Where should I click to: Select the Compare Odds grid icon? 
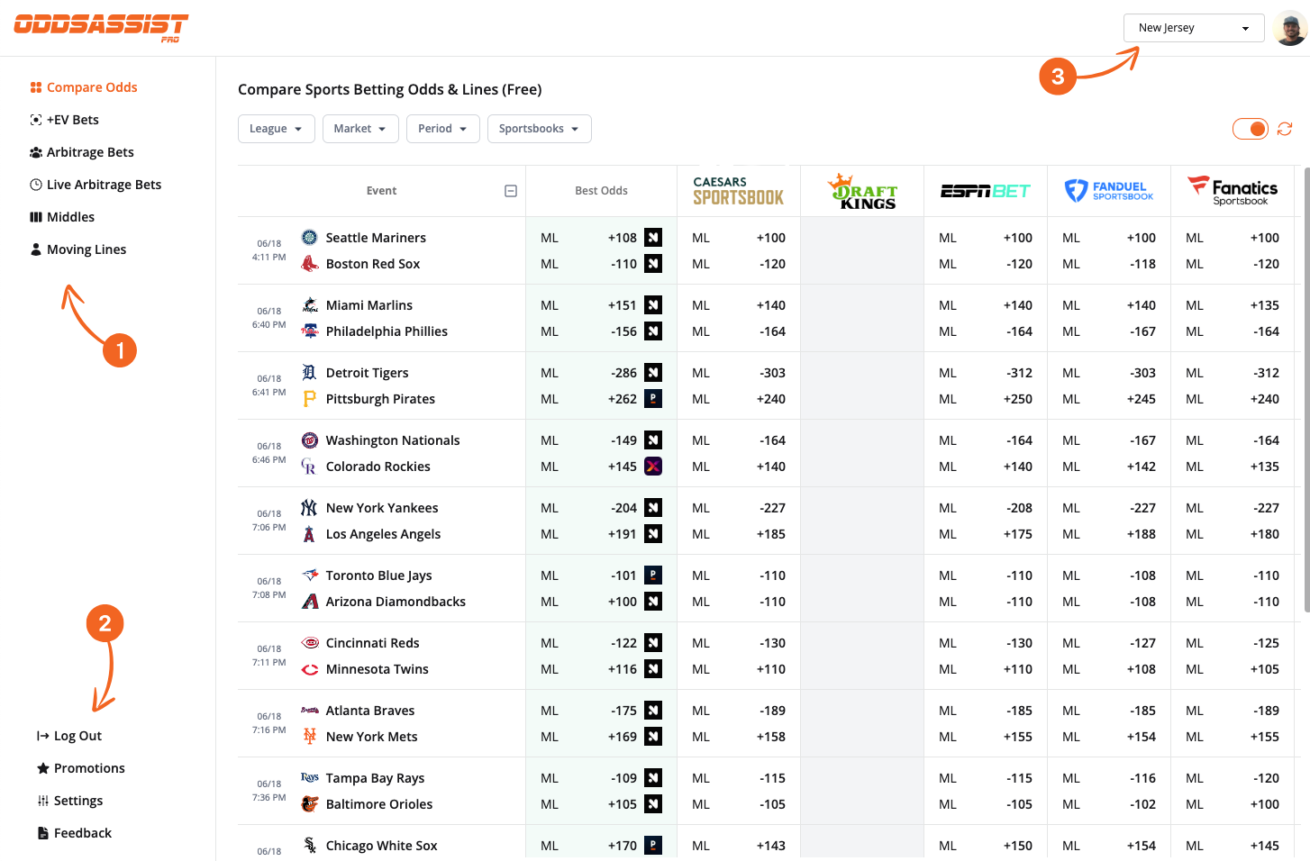(35, 86)
